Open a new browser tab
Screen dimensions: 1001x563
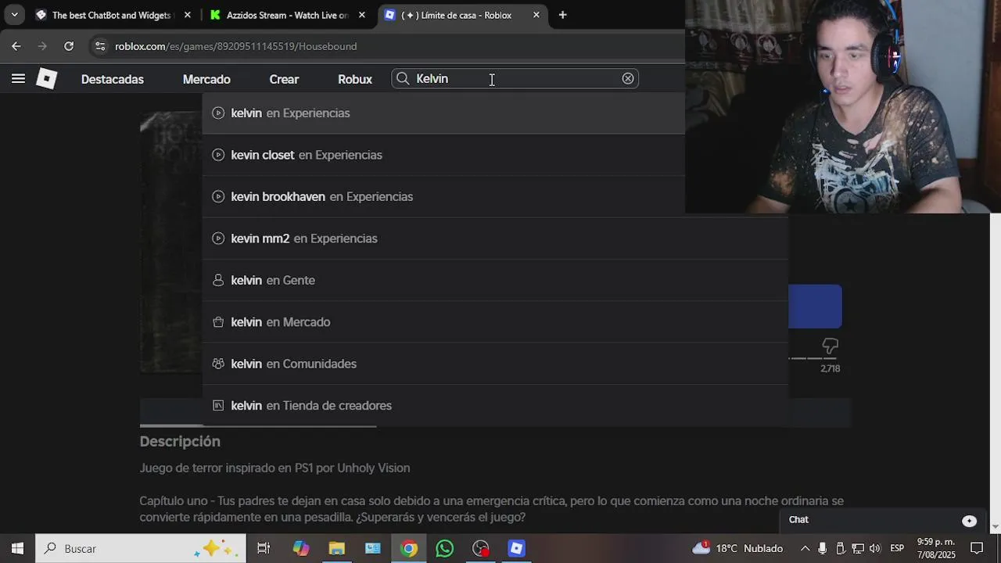tap(562, 15)
